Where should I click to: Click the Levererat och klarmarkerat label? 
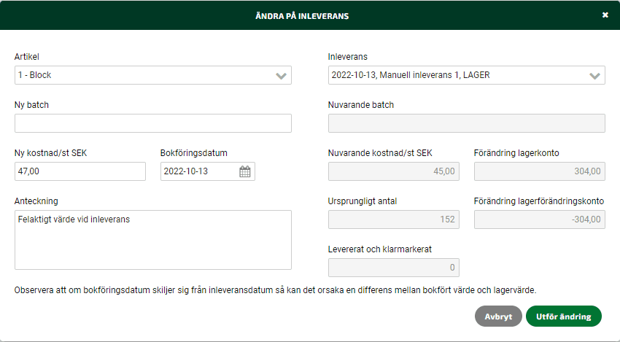(x=379, y=249)
